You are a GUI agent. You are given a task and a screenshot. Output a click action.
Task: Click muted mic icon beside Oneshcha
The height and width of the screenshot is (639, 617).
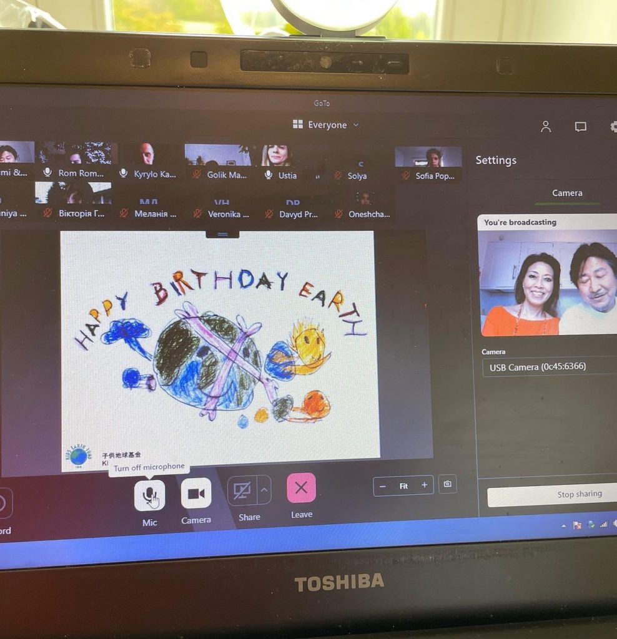[339, 213]
